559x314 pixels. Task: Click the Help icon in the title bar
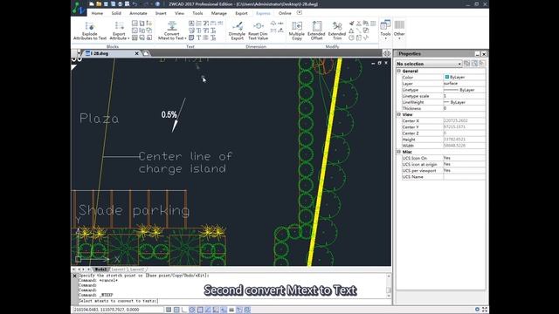[157, 3]
